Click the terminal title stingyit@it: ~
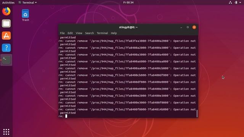Viewport: 244px width, 137px height. pyautogui.click(x=128, y=27)
